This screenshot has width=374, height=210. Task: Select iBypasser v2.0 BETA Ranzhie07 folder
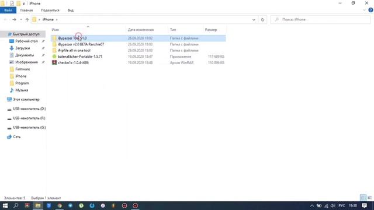tap(138, 44)
